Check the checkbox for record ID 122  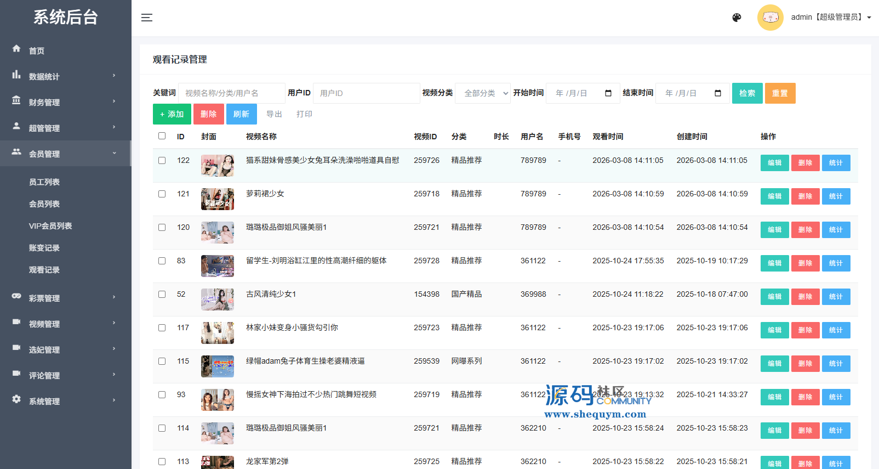click(x=162, y=161)
